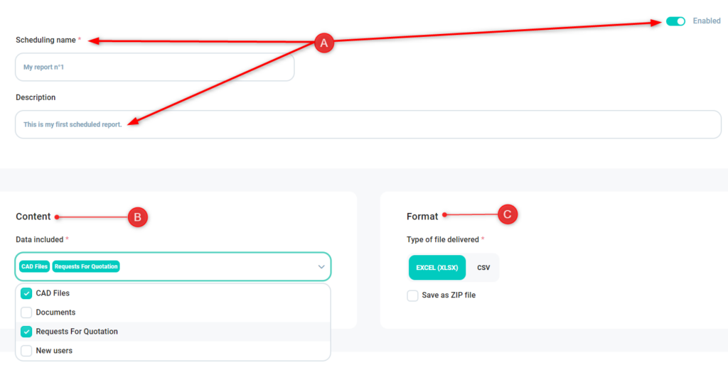
Task: Click the Data included selection box
Action: pos(213,267)
